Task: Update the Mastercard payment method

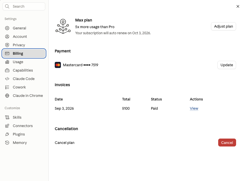Action: click(227, 65)
